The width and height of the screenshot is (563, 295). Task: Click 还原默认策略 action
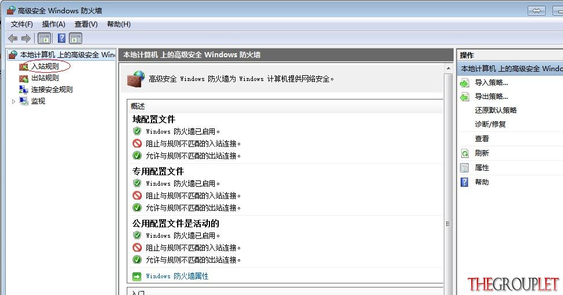coord(495,110)
